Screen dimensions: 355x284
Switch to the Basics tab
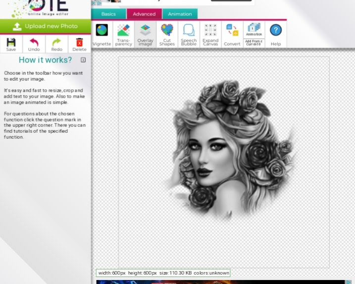coord(108,14)
